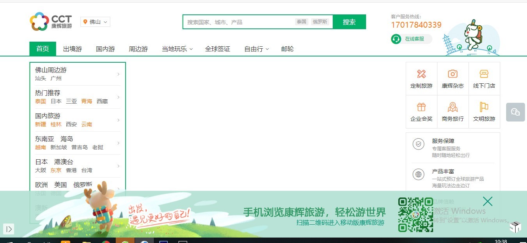Open the 商务旅行 location badge icon
527x243 pixels.
(452, 107)
